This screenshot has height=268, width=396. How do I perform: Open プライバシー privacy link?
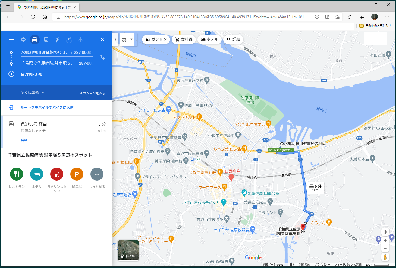point(322,264)
